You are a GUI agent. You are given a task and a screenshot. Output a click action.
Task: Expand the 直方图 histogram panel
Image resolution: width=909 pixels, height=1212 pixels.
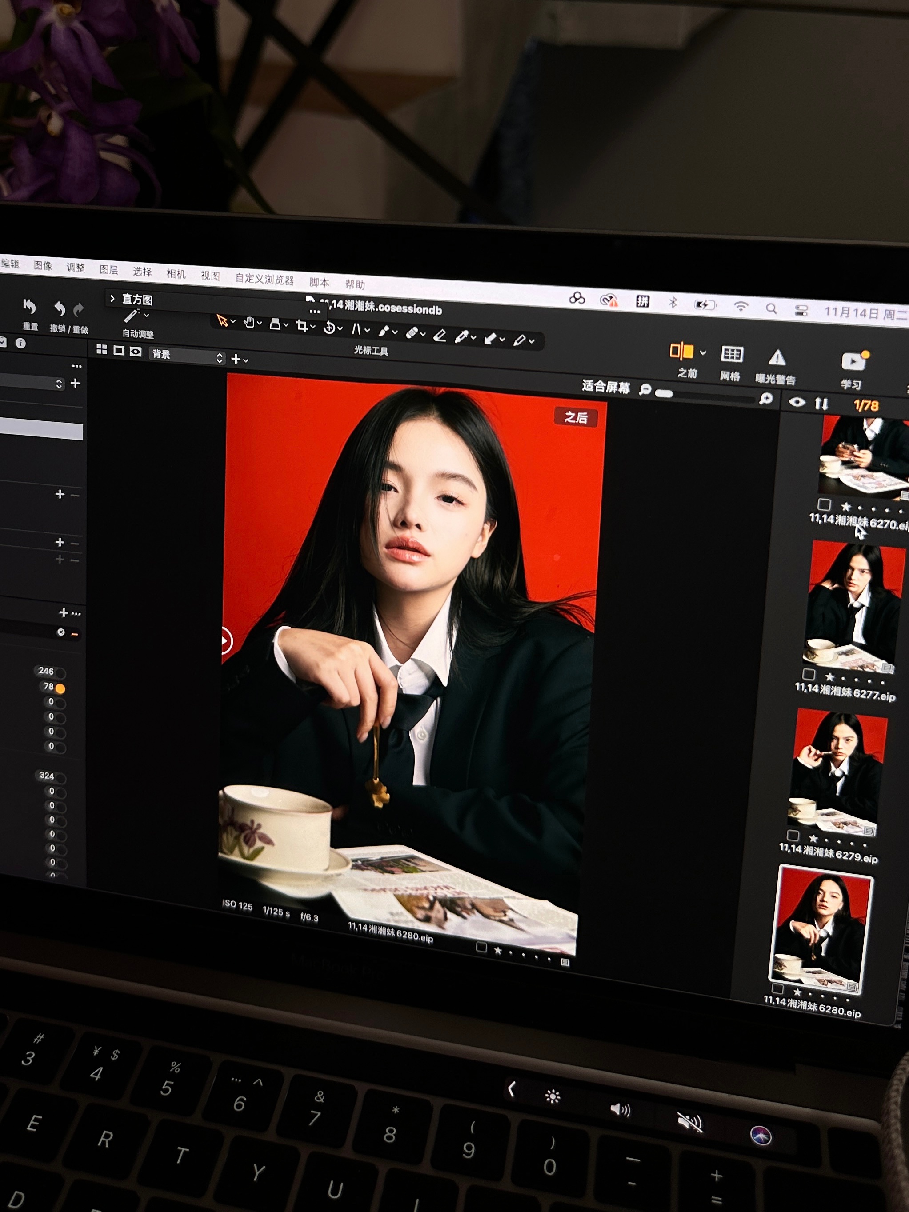(112, 298)
